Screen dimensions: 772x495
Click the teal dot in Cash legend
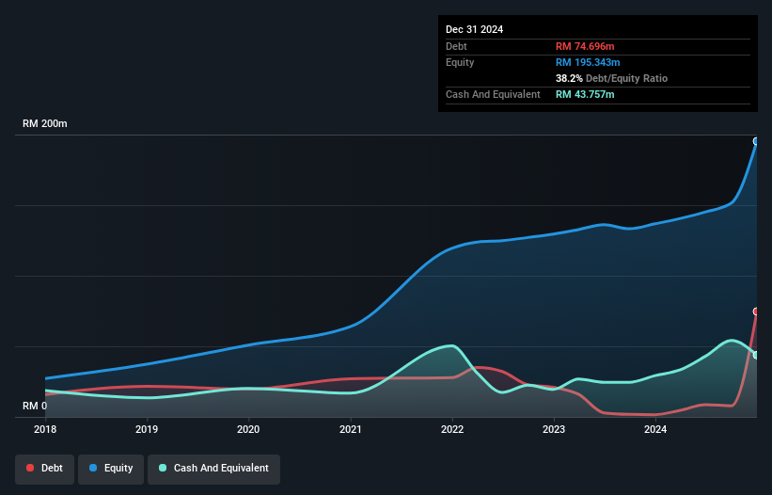163,468
